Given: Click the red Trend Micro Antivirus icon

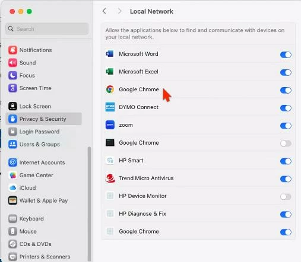Looking at the screenshot, I should 110,178.
